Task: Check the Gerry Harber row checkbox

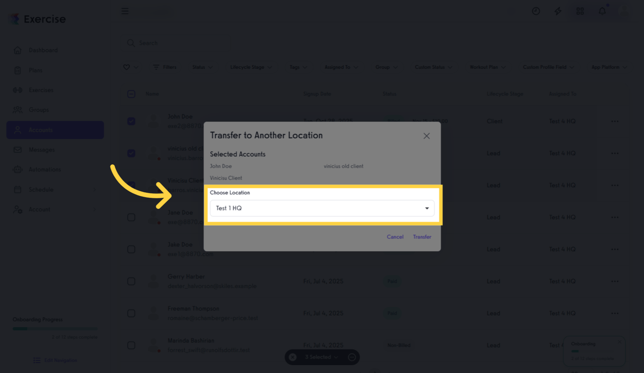Action: (x=131, y=281)
